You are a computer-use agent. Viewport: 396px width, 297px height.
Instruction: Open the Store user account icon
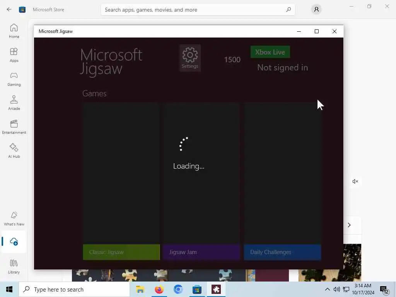coord(316,10)
